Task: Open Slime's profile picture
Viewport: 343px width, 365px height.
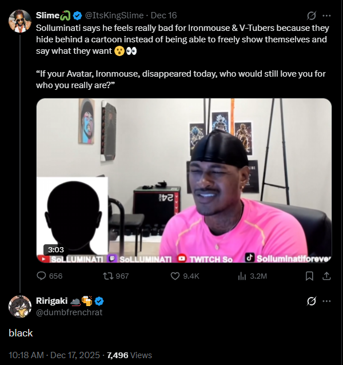Action: tap(20, 21)
